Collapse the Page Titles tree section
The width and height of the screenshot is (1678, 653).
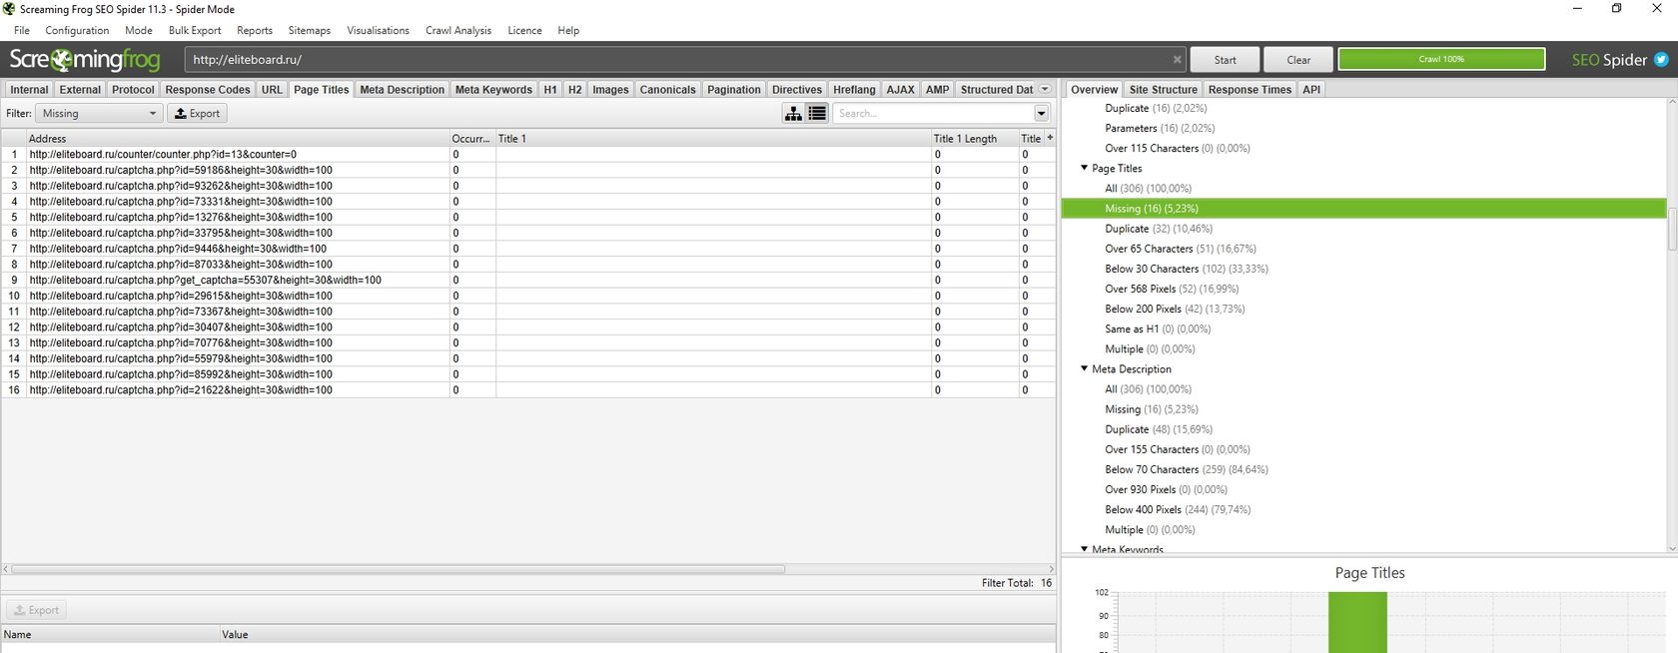tap(1084, 168)
